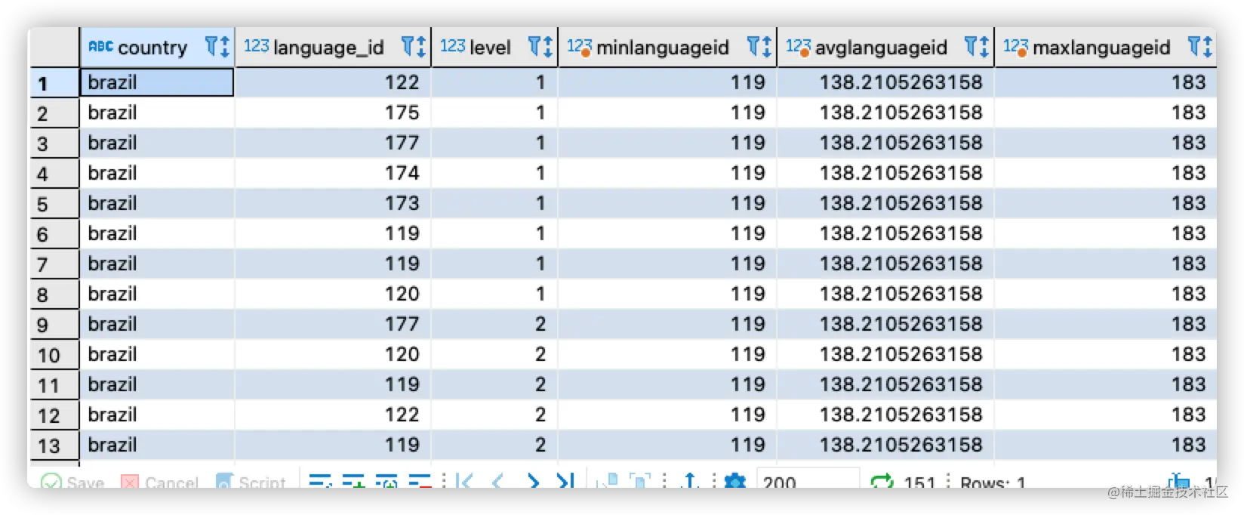Select row number 11 header
Screen dimensions: 1244x515
click(54, 384)
